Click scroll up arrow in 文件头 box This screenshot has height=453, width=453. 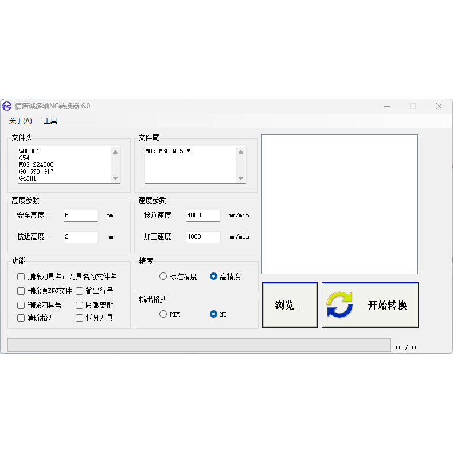click(x=115, y=152)
